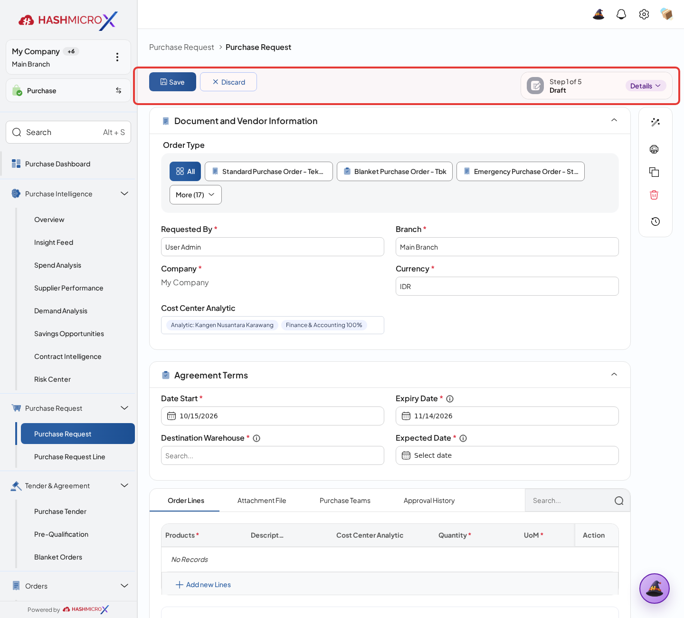
Task: Click the search magnifier in Order Lines
Action: coord(619,501)
